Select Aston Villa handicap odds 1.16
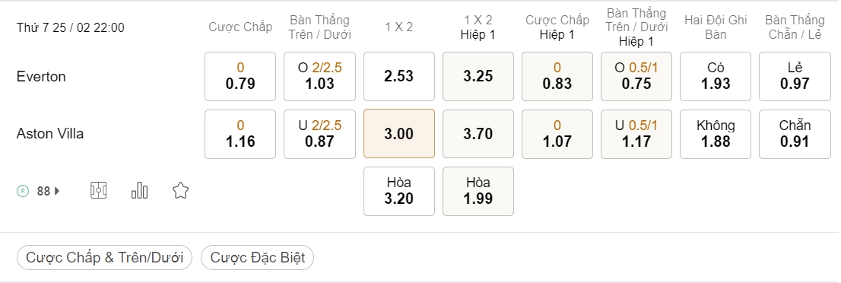The width and height of the screenshot is (841, 283). pyautogui.click(x=240, y=134)
